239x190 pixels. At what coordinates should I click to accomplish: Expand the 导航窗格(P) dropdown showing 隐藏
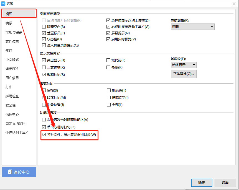[x=192, y=27]
